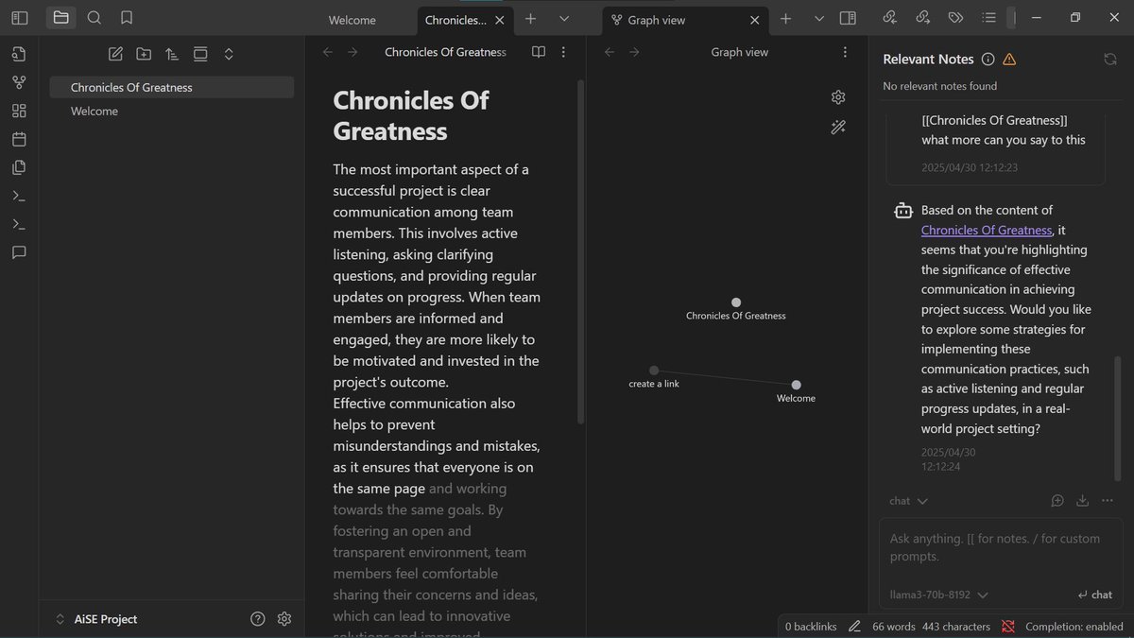This screenshot has width=1134, height=638.
Task: Click the lower terminal ribbon icon
Action: click(x=19, y=224)
